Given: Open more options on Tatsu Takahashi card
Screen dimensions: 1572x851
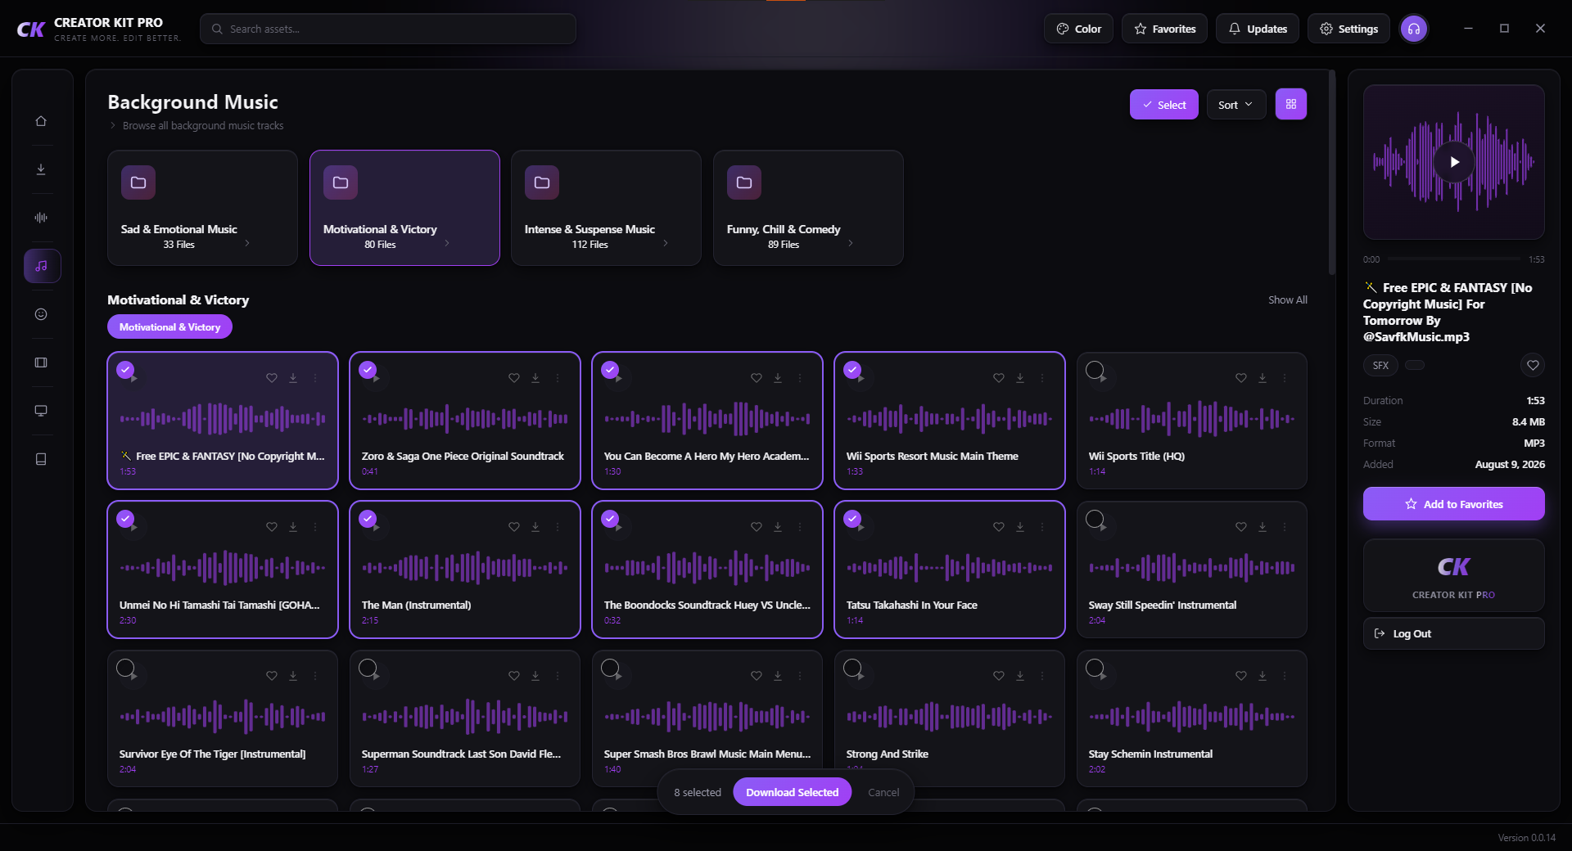Looking at the screenshot, I should (1042, 527).
